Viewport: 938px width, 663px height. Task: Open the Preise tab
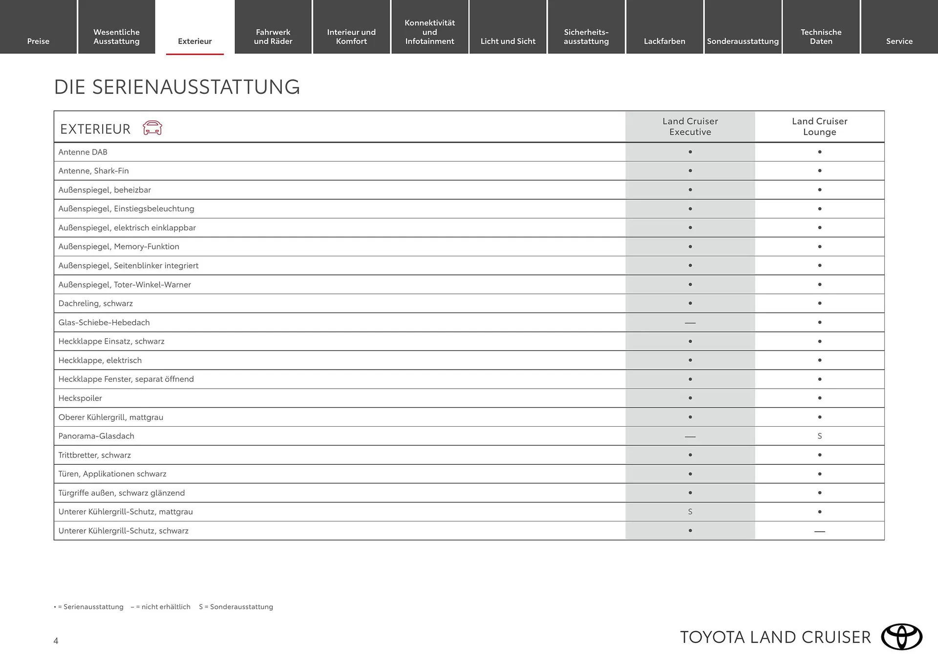(x=38, y=41)
